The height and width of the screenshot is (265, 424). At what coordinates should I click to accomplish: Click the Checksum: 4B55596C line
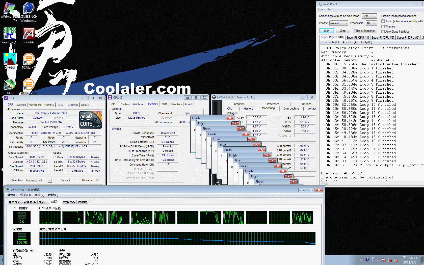pyautogui.click(x=341, y=173)
